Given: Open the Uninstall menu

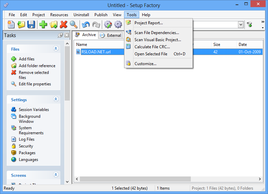Looking at the screenshot, I should (81, 15).
